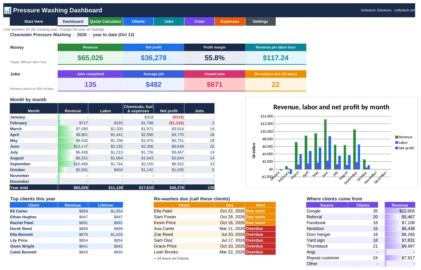Switch to the Expenses tab
Image resolution: width=421 pixels, height=270 pixels.
230,21
